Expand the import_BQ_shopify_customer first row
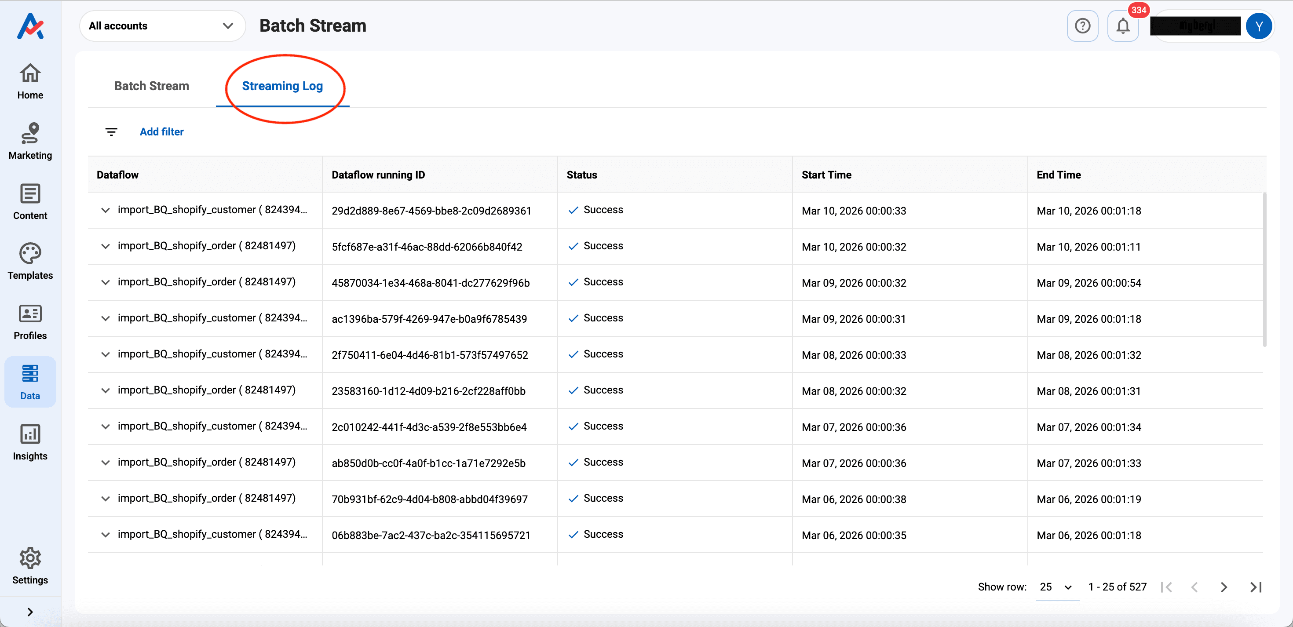The width and height of the screenshot is (1293, 627). coord(106,210)
